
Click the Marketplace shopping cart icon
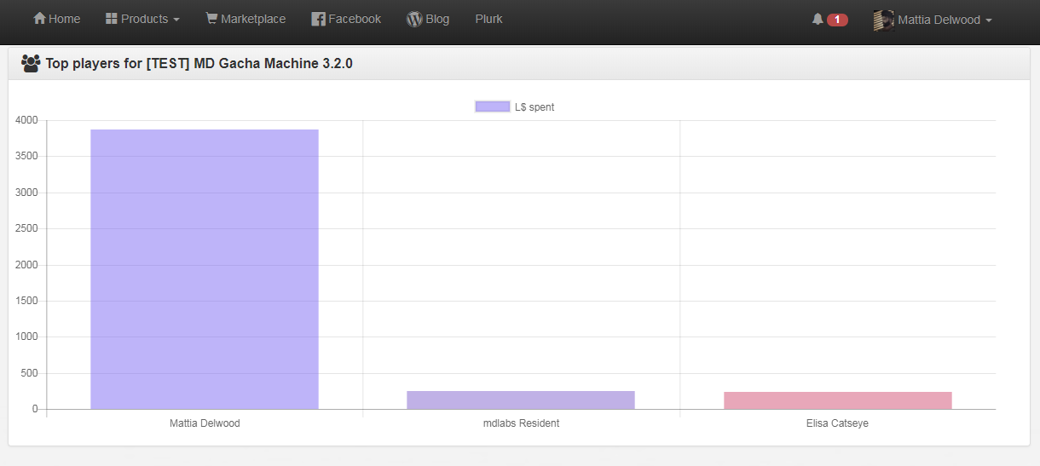click(x=211, y=19)
